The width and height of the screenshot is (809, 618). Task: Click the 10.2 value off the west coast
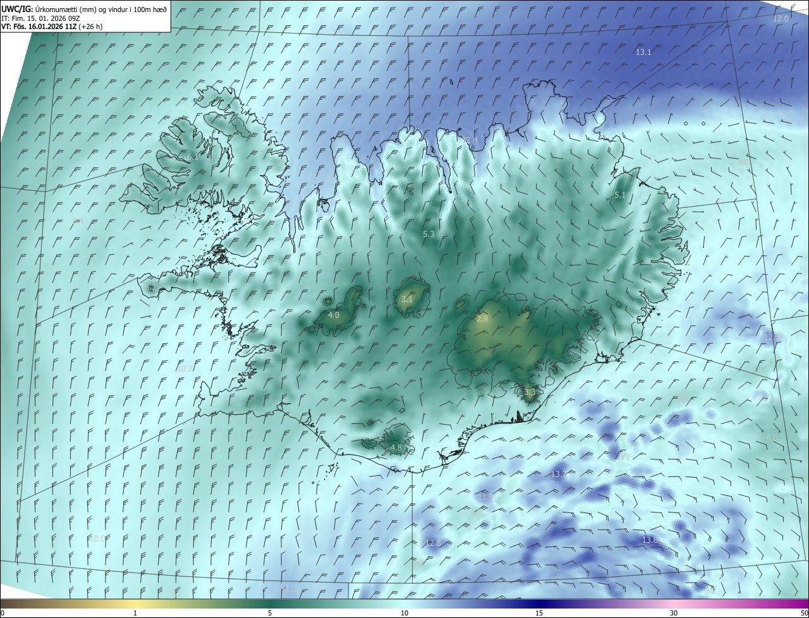tap(185, 368)
